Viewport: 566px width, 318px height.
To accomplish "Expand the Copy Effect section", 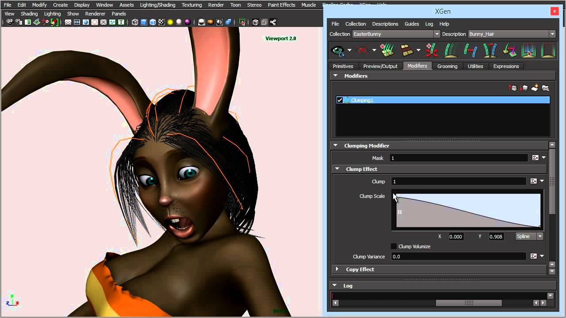I will tap(337, 269).
